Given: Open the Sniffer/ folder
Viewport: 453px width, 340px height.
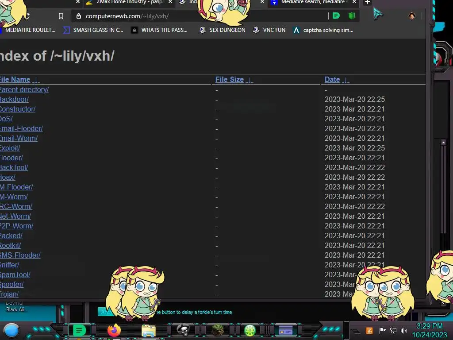Looking at the screenshot, I should click(10, 265).
